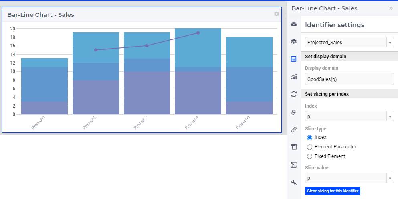
Task: Click Clear slicing for this identifier
Action: point(333,191)
